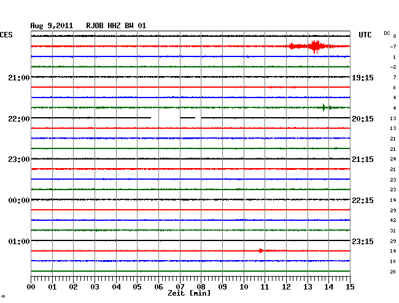This screenshot has width=399, height=303.
Task: Click the DC offset value "0"
Action: [395, 88]
